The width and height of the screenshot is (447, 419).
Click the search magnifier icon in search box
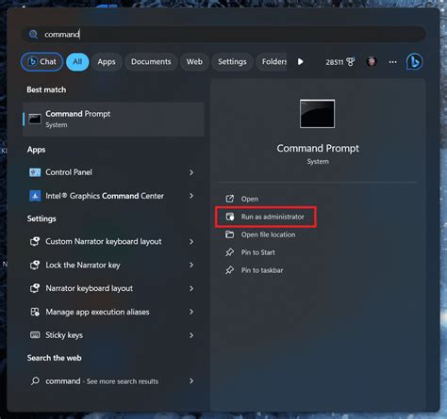coord(33,34)
